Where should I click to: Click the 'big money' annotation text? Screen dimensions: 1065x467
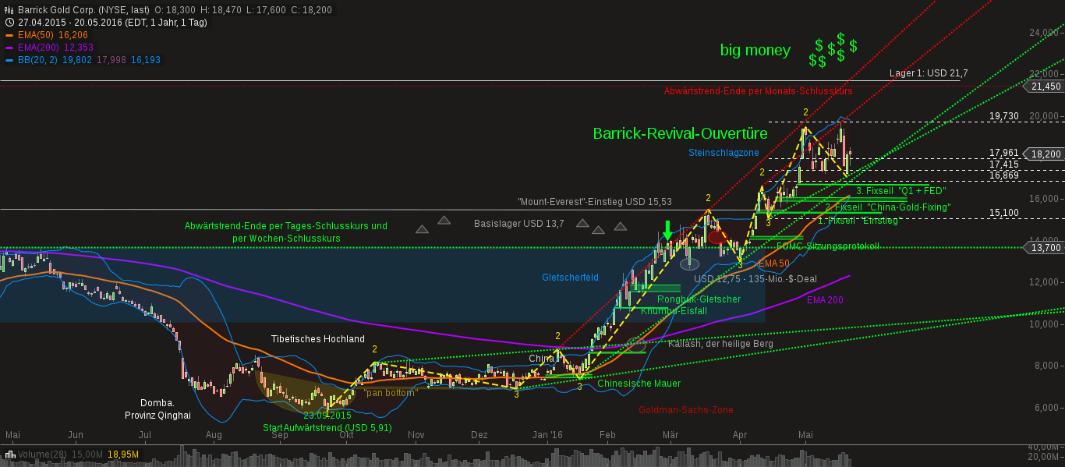(755, 50)
